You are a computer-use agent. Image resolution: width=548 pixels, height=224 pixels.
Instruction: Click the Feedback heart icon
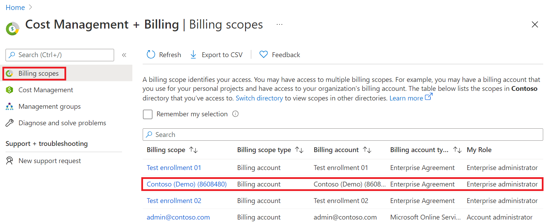point(264,54)
